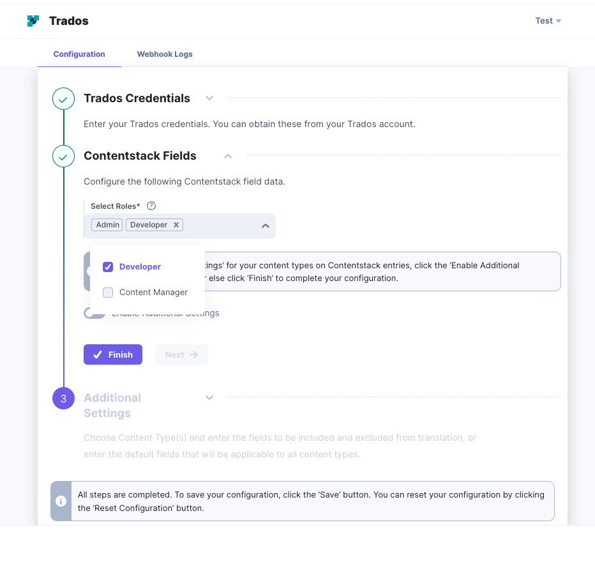Switch to the Webhook Logs tab
The width and height of the screenshot is (595, 564).
coord(165,54)
